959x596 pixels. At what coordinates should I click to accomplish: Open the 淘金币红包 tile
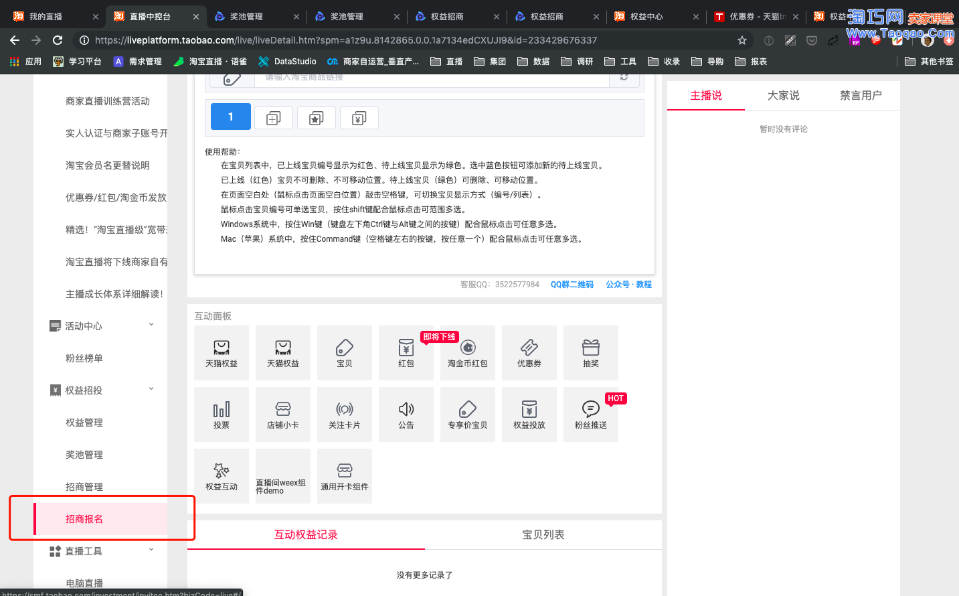pos(468,353)
